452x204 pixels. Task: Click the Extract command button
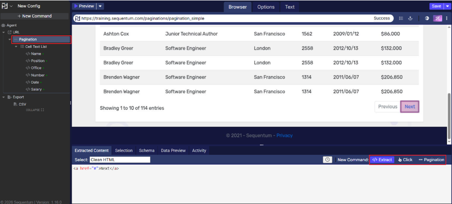[382, 160]
